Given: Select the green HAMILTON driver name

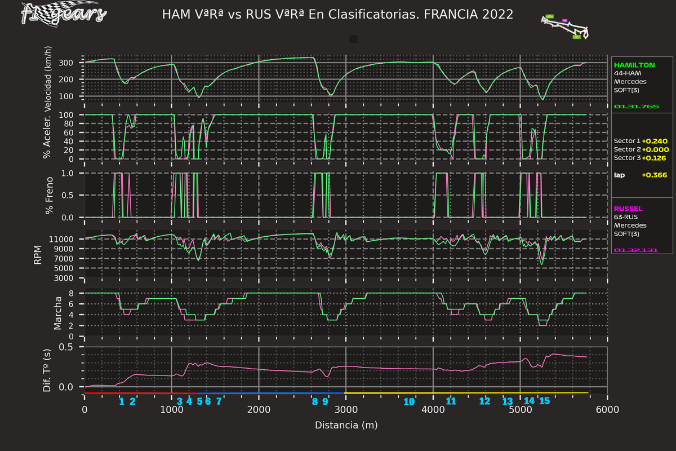Looking at the screenshot, I should coord(634,65).
